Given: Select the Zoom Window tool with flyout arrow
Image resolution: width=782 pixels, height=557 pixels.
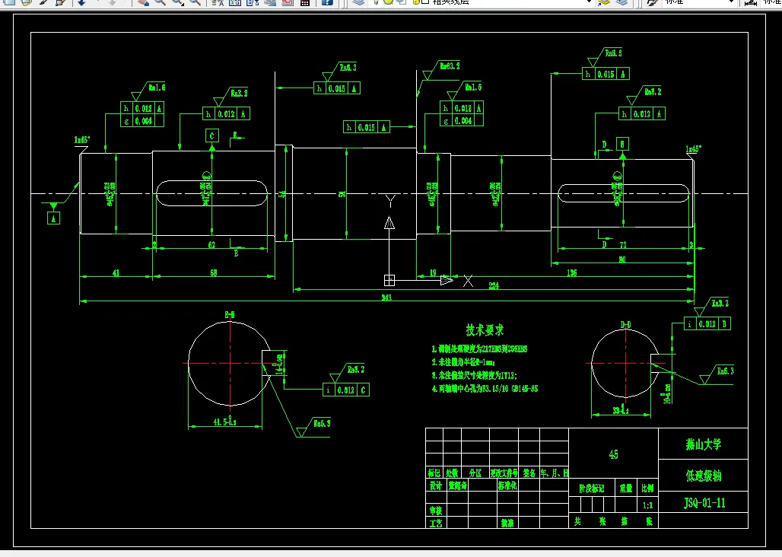Looking at the screenshot, I should point(179,2).
